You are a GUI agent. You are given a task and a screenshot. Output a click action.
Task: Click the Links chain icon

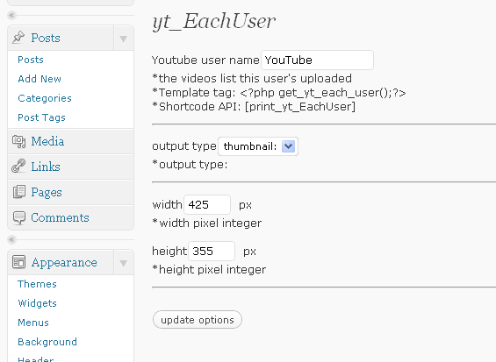point(18,167)
